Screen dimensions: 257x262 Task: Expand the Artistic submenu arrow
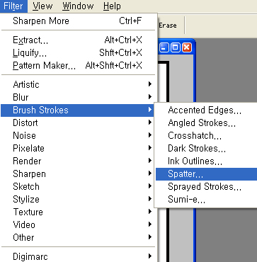click(x=149, y=84)
